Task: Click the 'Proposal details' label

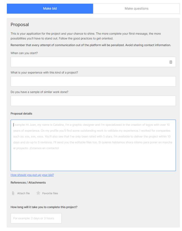Action: [21, 114]
